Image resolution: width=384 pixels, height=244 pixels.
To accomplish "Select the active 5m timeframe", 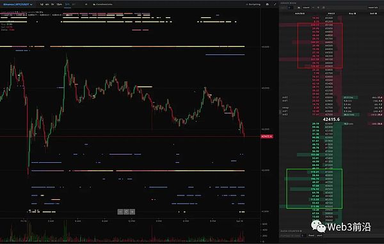I will point(68,4).
